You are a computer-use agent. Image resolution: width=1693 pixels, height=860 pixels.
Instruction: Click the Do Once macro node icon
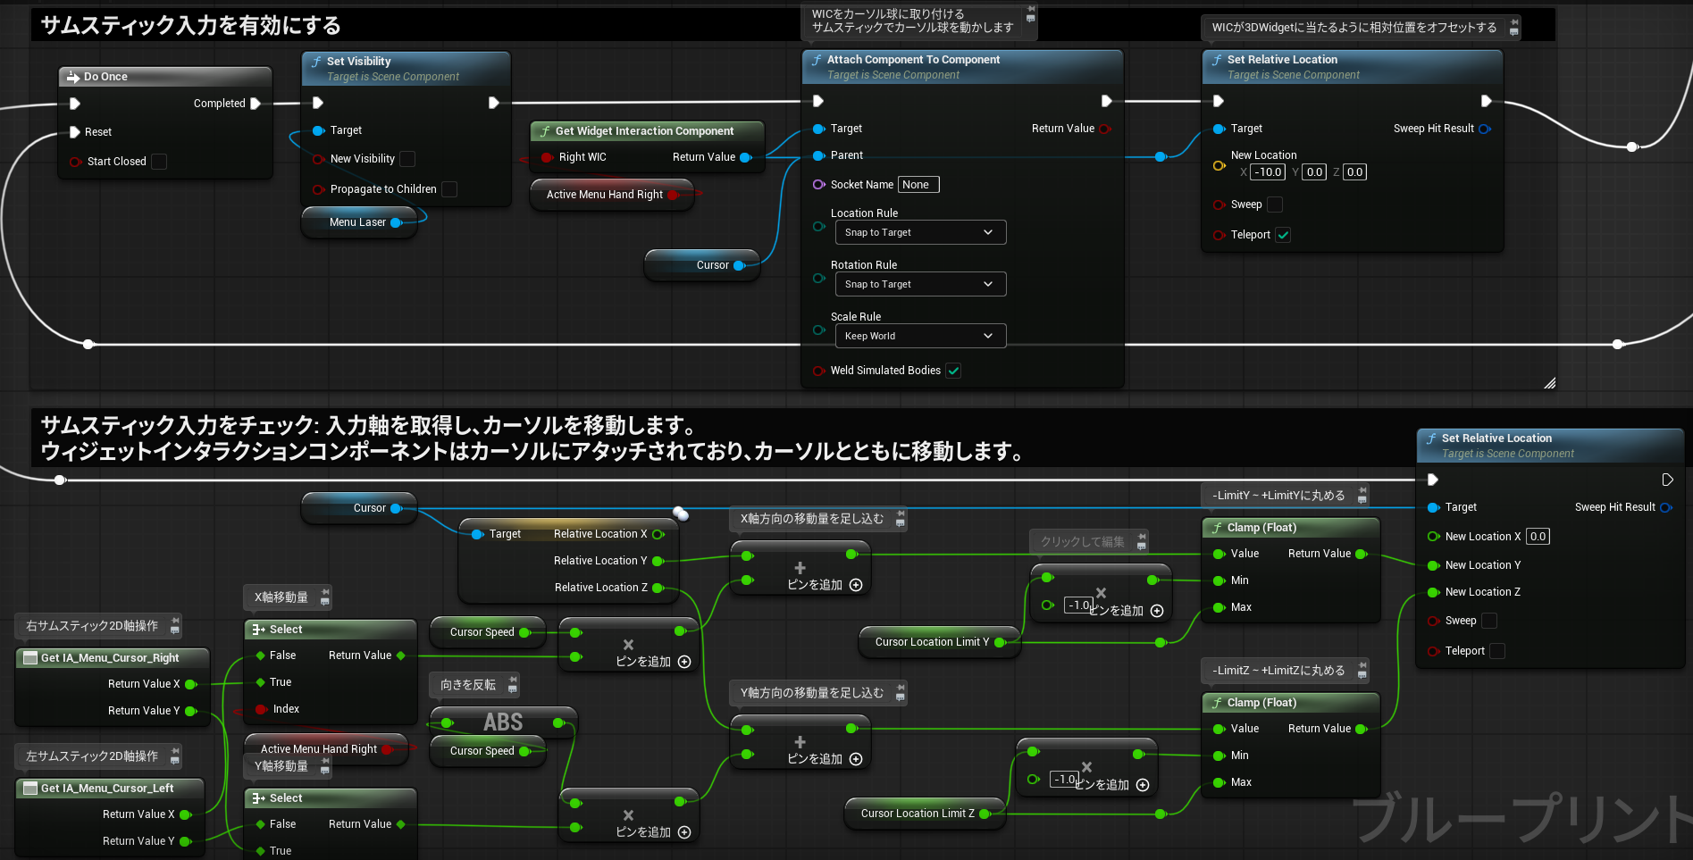73,77
